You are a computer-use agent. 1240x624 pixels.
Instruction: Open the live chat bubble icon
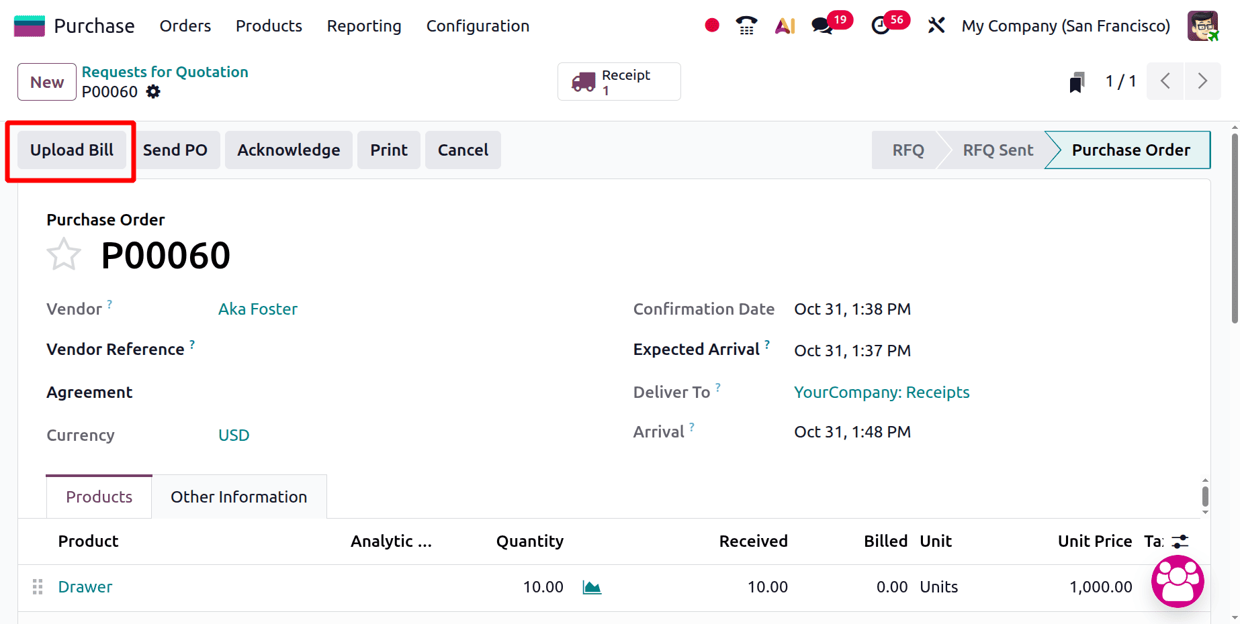pyautogui.click(x=1178, y=582)
